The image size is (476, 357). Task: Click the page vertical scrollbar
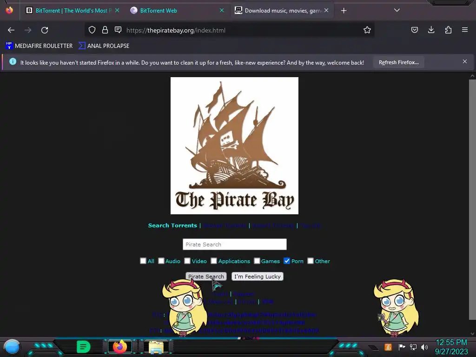pos(472,199)
